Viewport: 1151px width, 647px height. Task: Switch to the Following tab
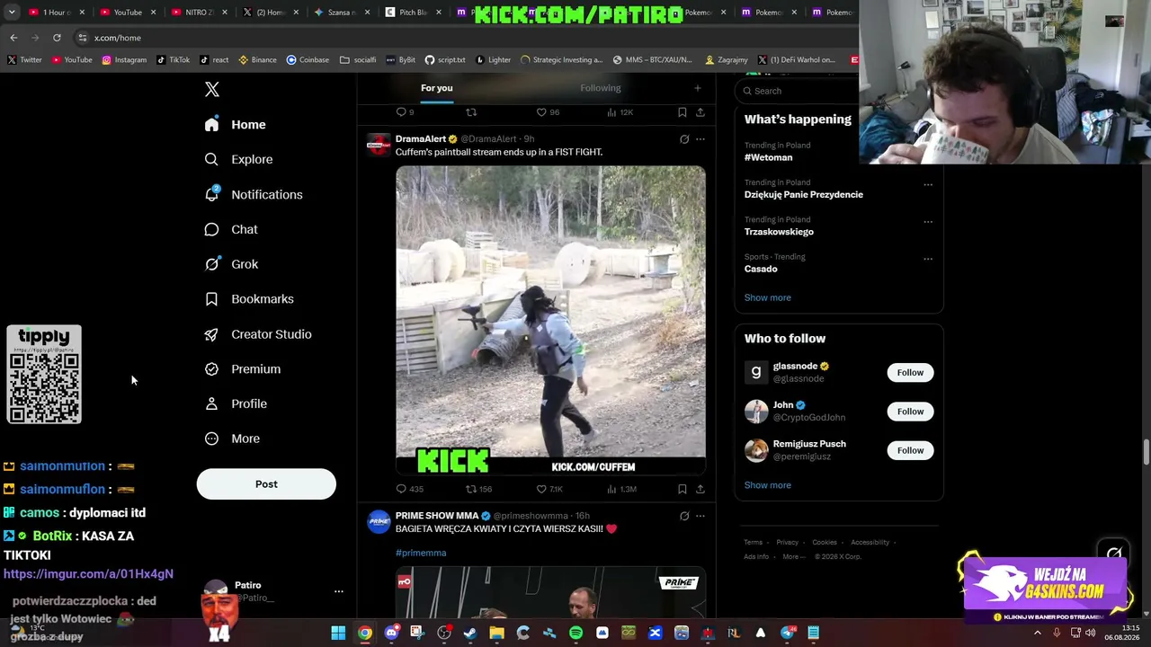(x=601, y=88)
